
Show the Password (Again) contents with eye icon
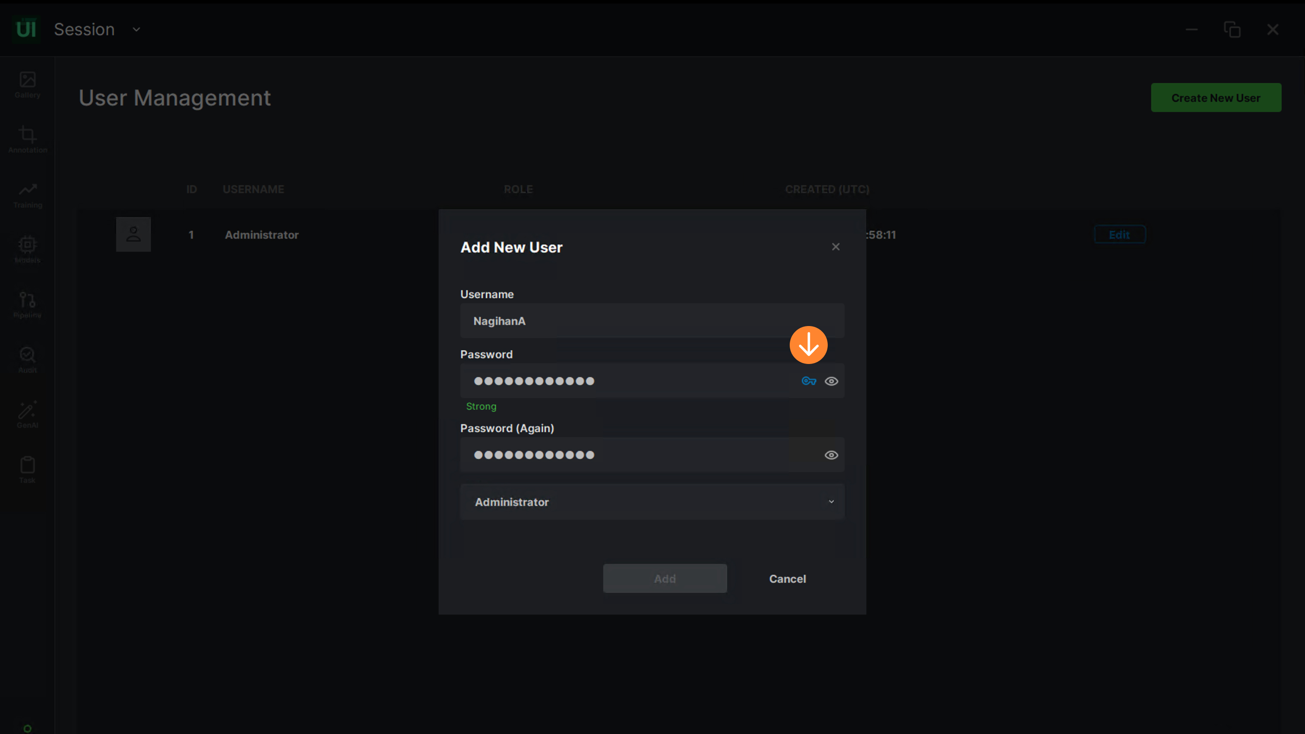point(831,455)
